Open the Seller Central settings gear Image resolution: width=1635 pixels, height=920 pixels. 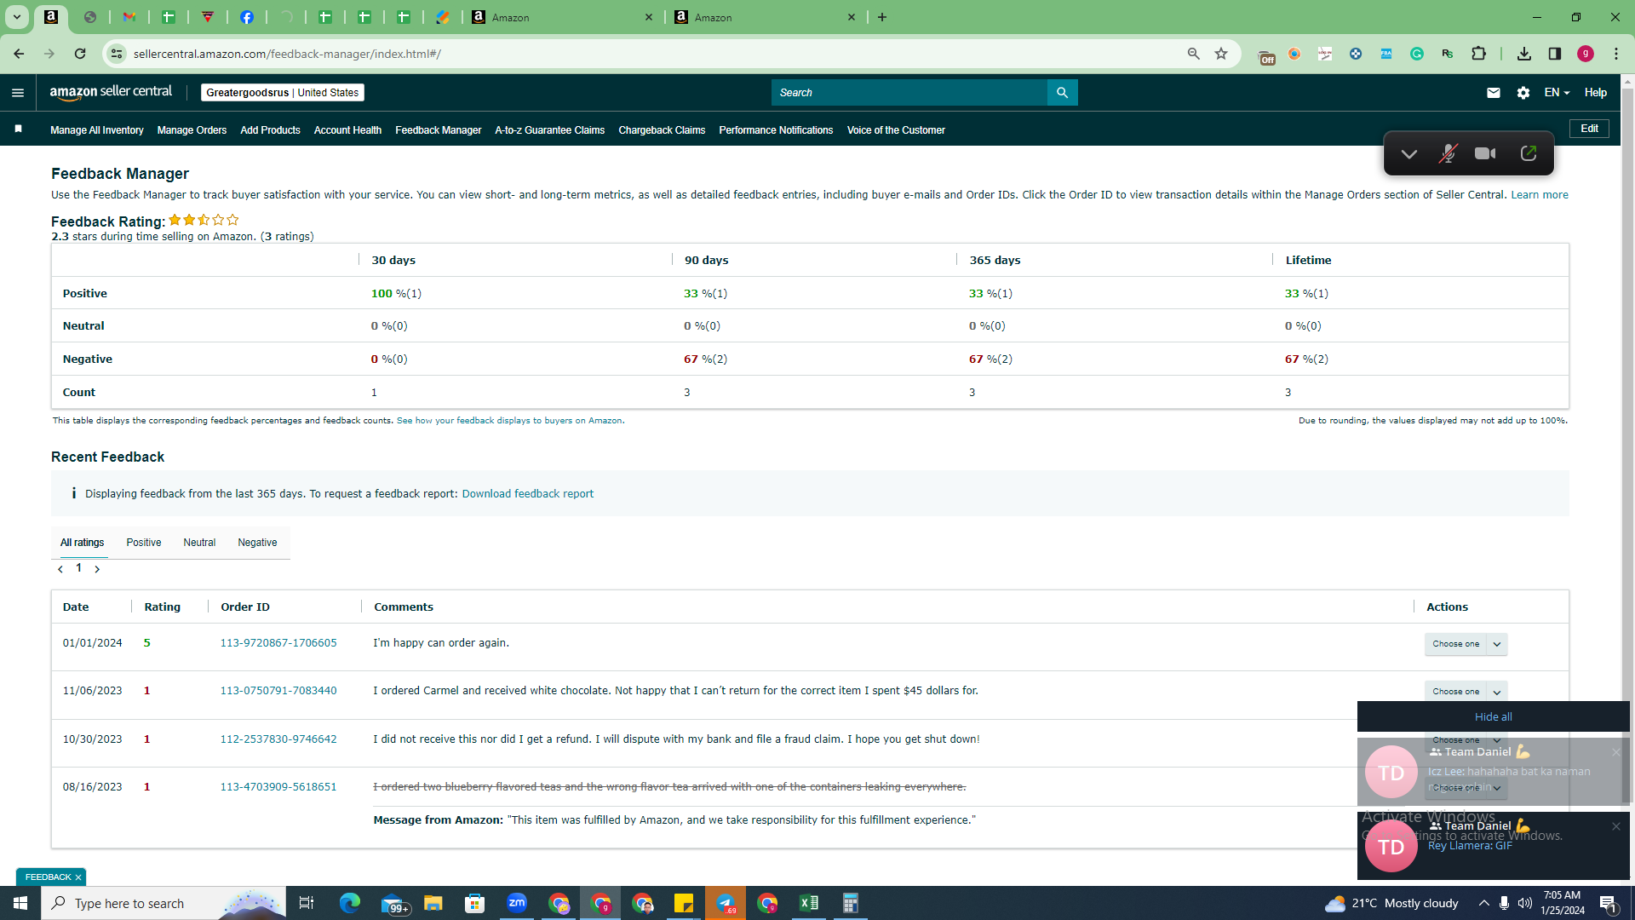click(x=1523, y=93)
